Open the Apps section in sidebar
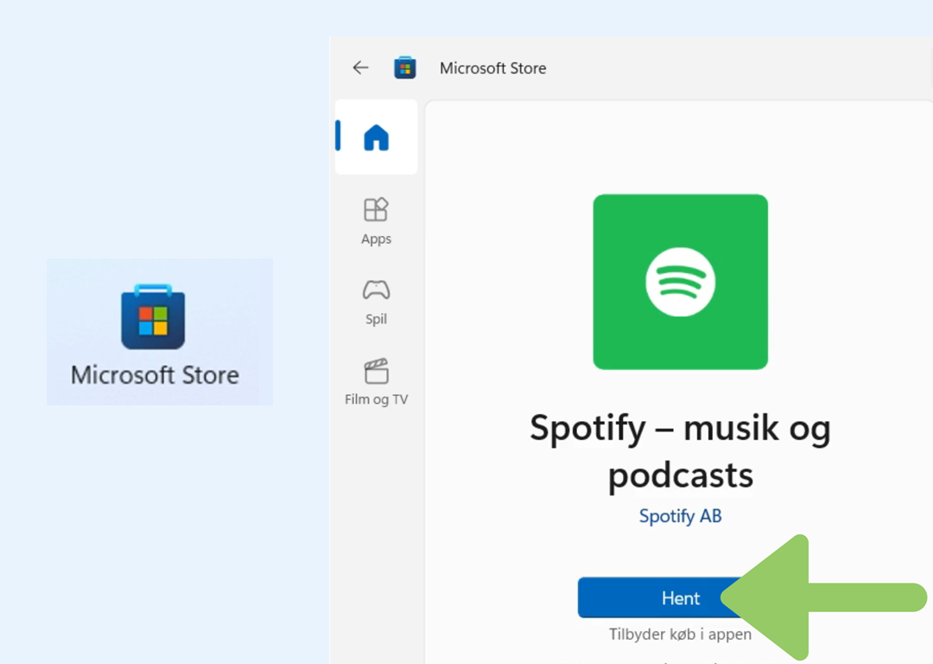933x664 pixels. click(x=376, y=221)
